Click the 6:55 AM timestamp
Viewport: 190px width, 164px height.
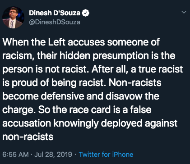(x=15, y=155)
